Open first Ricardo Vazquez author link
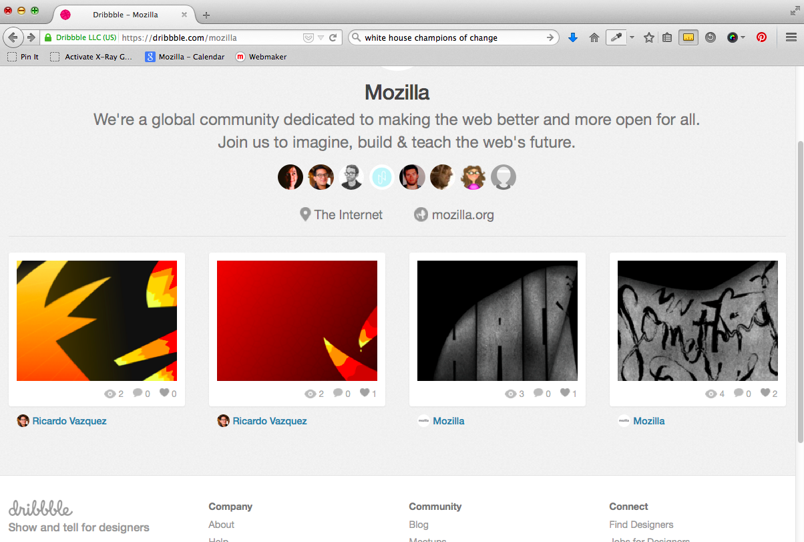 pos(69,421)
